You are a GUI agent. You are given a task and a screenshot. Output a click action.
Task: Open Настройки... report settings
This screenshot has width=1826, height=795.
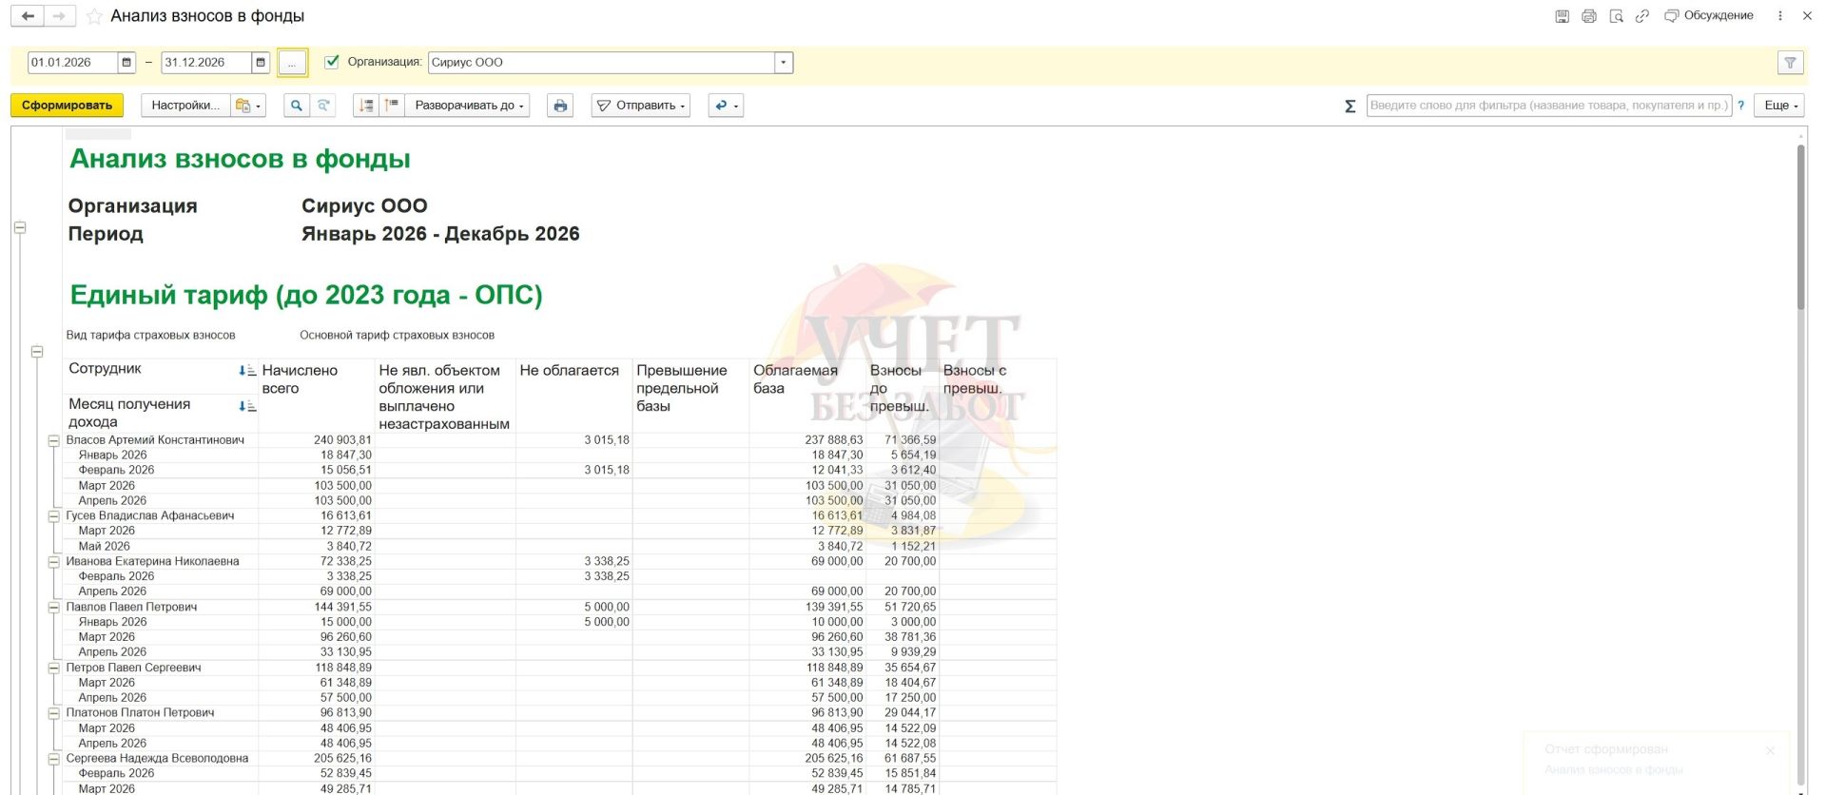(185, 106)
